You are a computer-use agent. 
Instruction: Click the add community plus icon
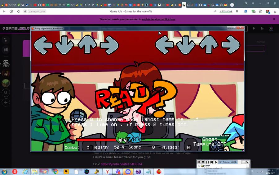pyautogui.click(x=6, y=102)
